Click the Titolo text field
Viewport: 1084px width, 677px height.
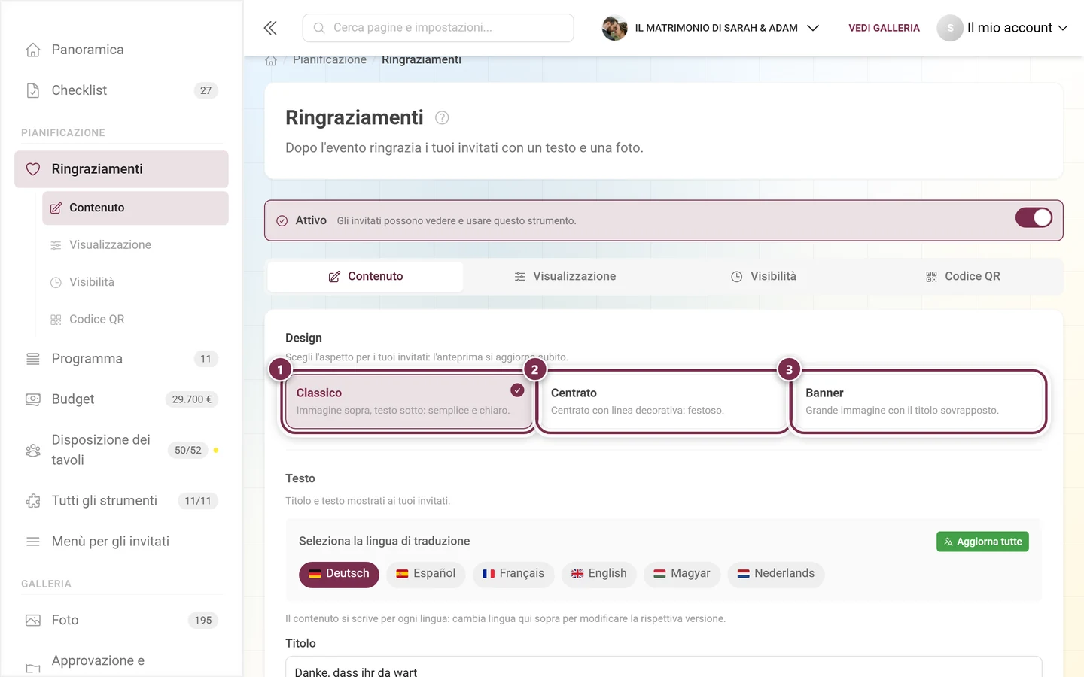click(x=664, y=668)
